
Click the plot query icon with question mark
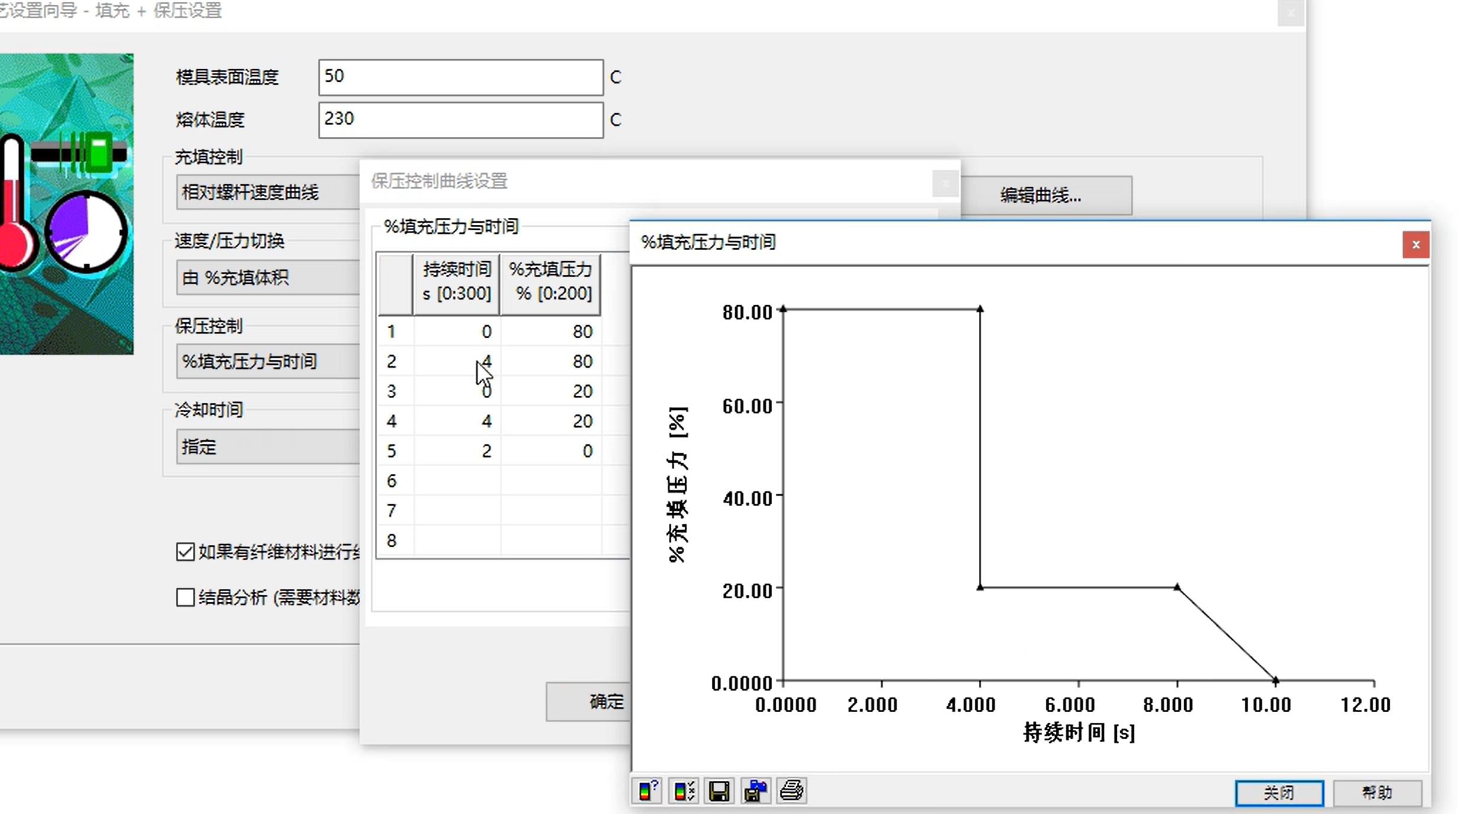tap(647, 791)
